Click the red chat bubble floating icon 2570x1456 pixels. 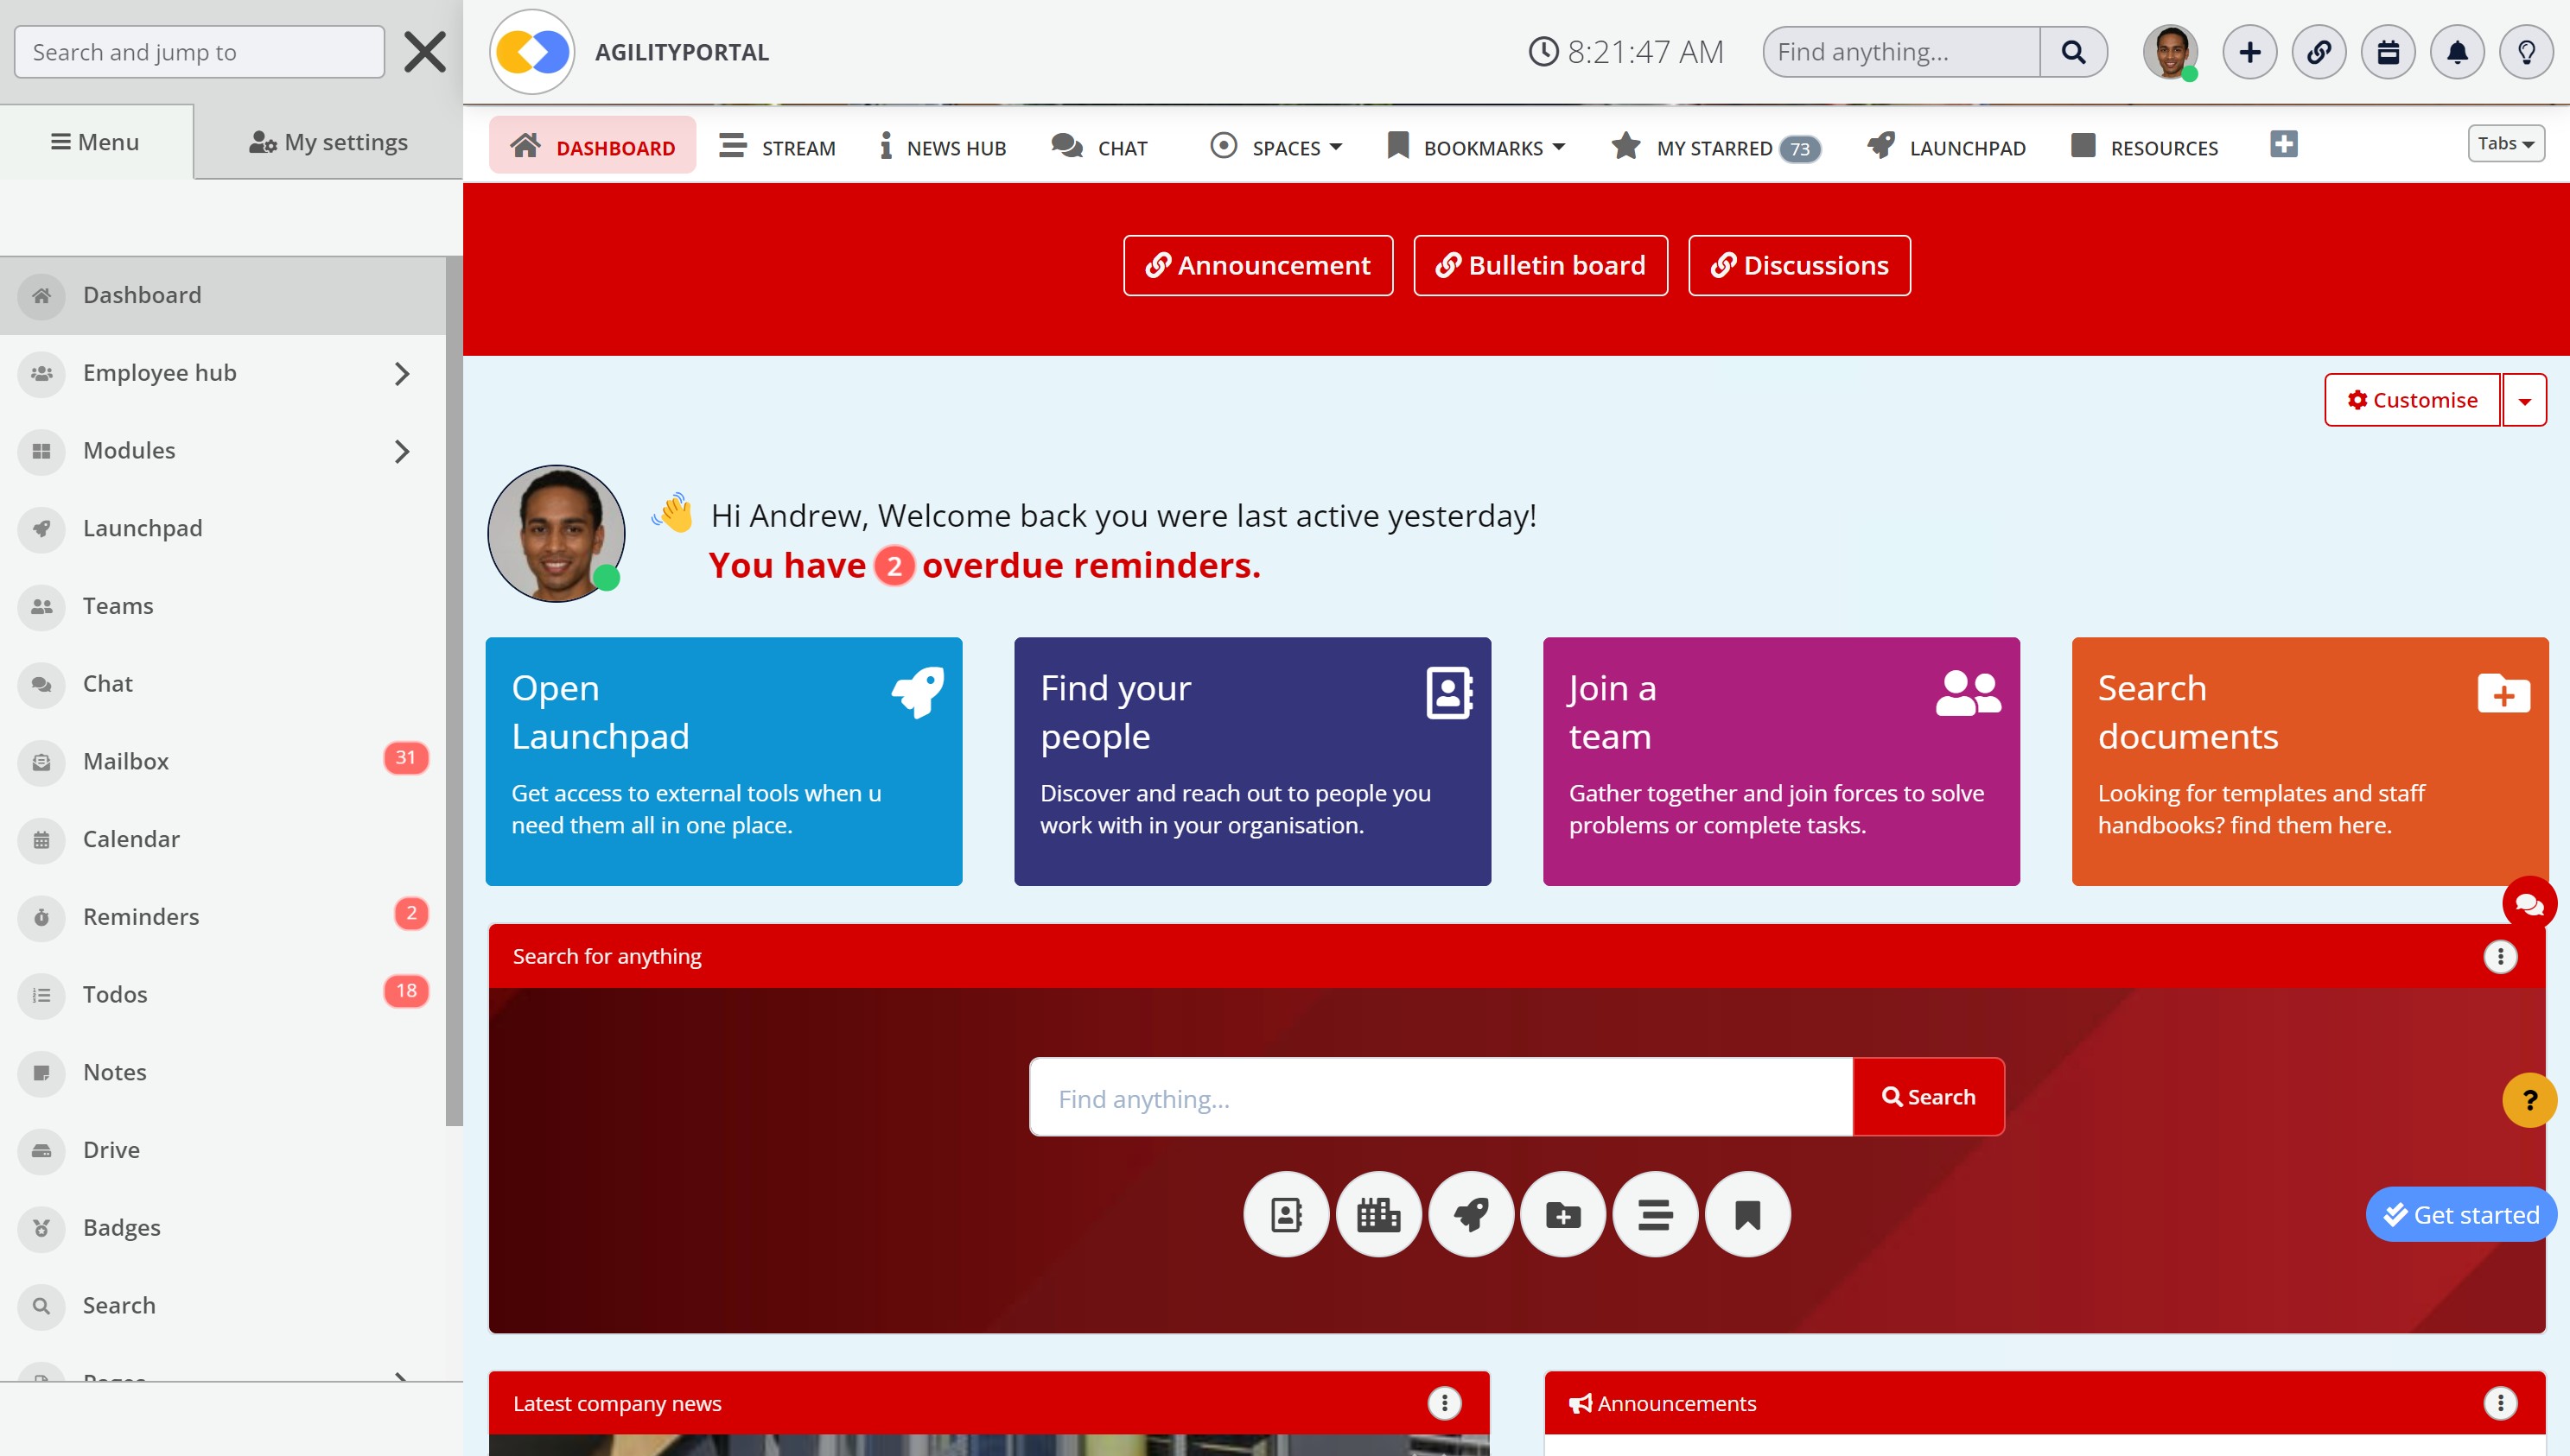click(2529, 904)
